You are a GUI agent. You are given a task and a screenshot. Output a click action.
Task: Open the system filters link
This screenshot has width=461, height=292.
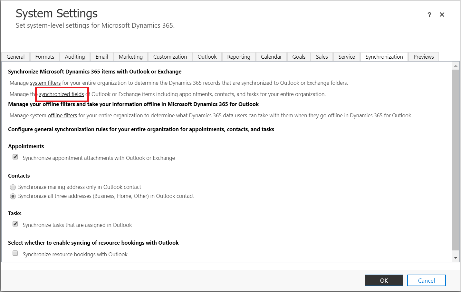tap(45, 83)
